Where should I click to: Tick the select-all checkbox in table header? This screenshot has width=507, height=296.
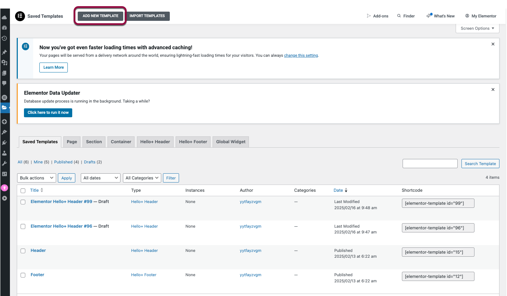click(x=23, y=191)
